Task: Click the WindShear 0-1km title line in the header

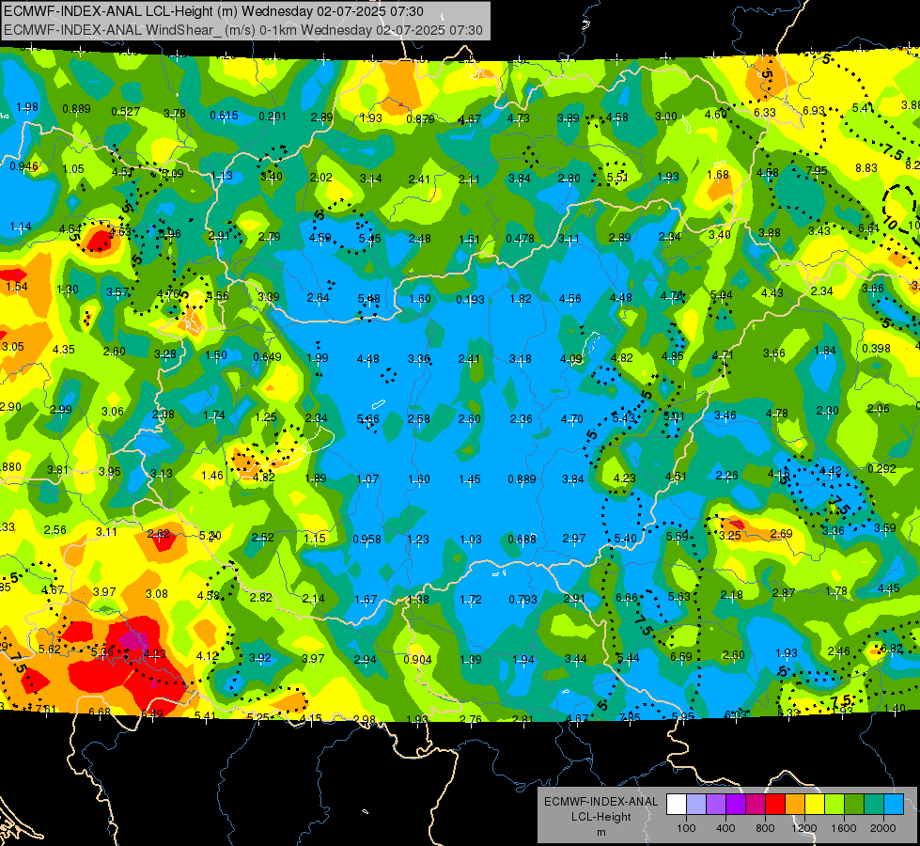Action: coord(242,30)
